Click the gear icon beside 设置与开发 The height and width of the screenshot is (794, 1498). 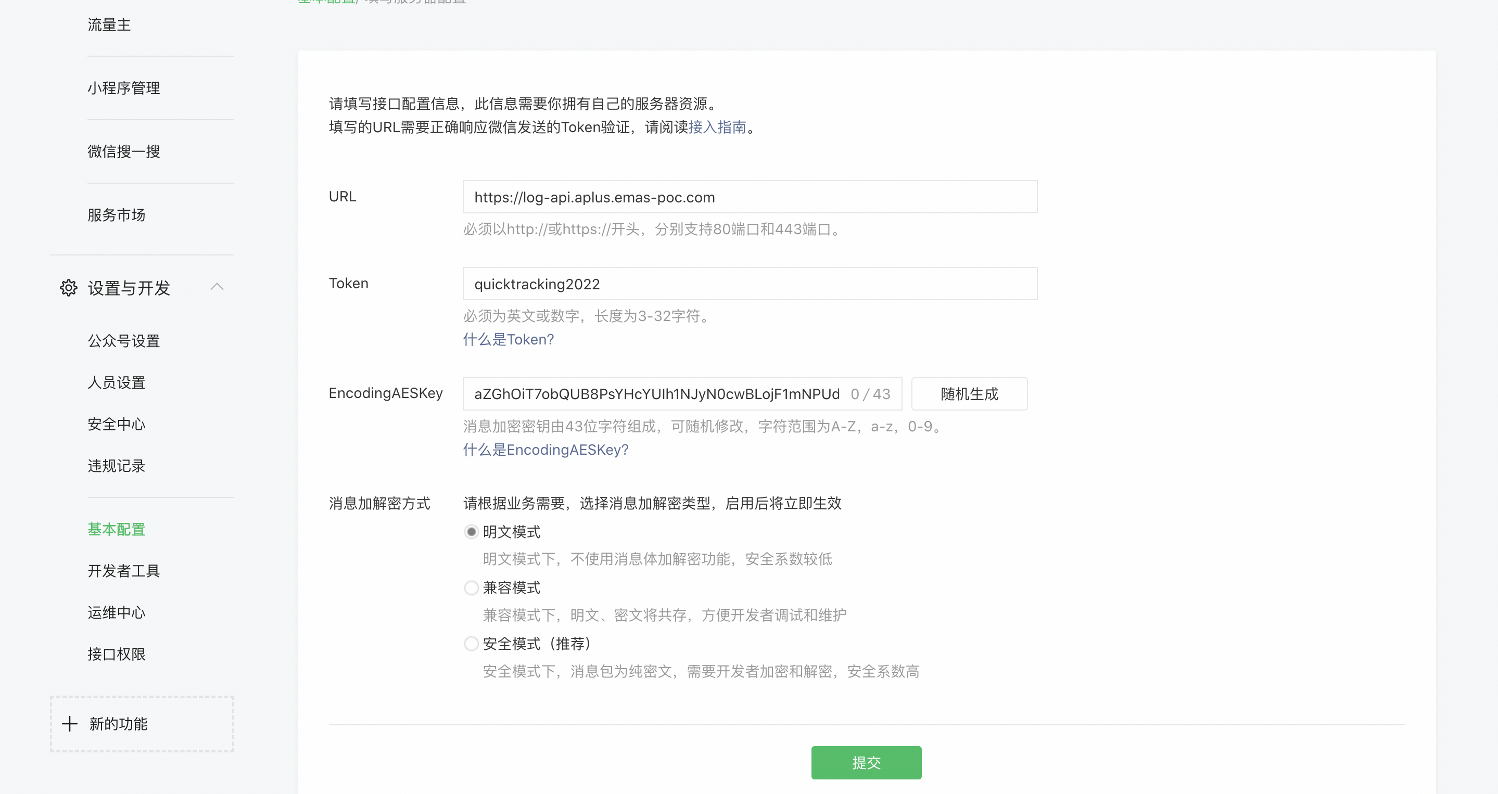pyautogui.click(x=69, y=288)
